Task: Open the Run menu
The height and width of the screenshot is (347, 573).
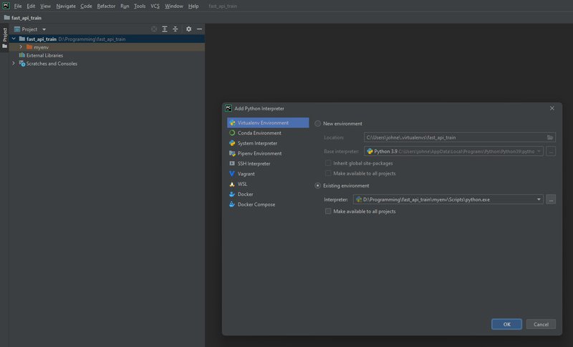Action: click(125, 6)
